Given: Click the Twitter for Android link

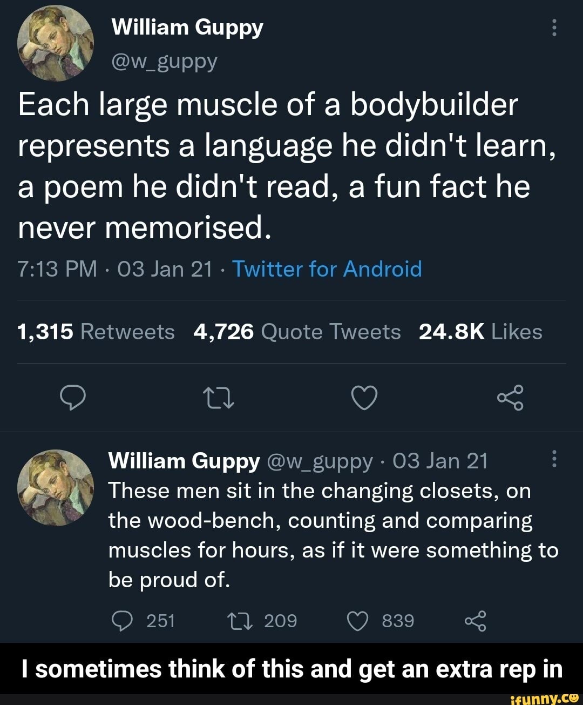Looking at the screenshot, I should [327, 268].
